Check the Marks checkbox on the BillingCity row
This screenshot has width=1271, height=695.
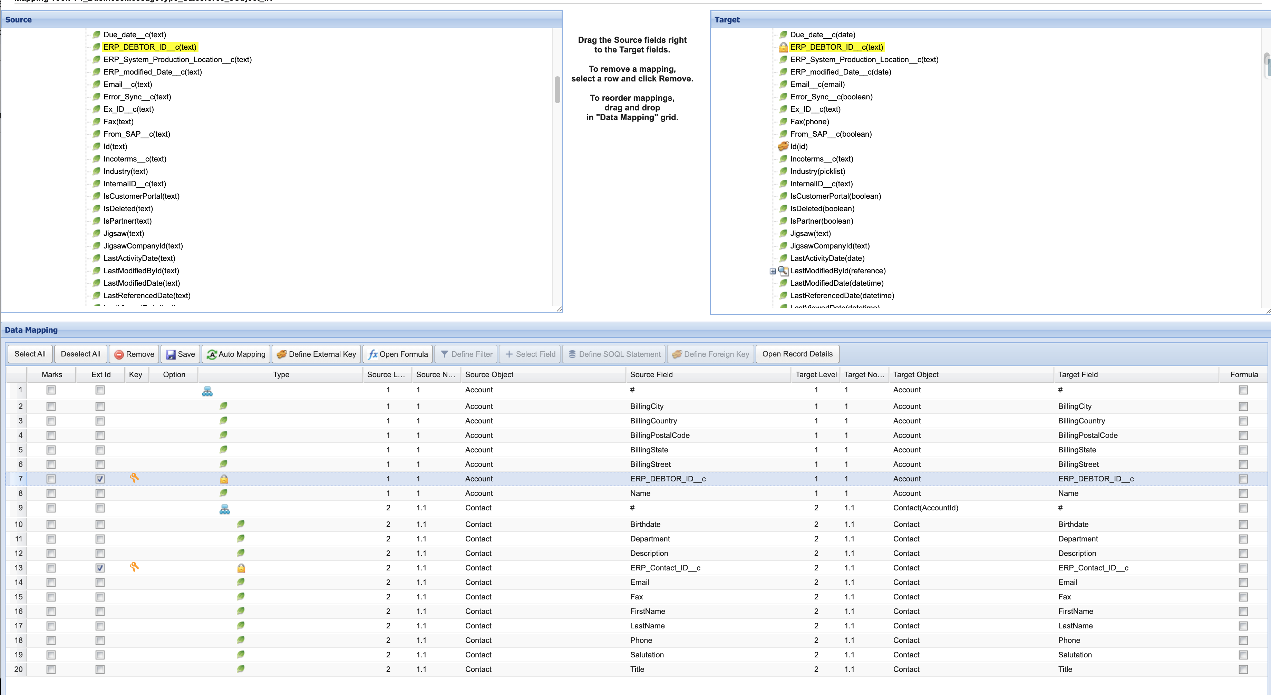(51, 407)
